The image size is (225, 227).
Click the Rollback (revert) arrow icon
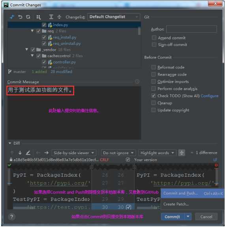pyautogui.click(x=20, y=17)
